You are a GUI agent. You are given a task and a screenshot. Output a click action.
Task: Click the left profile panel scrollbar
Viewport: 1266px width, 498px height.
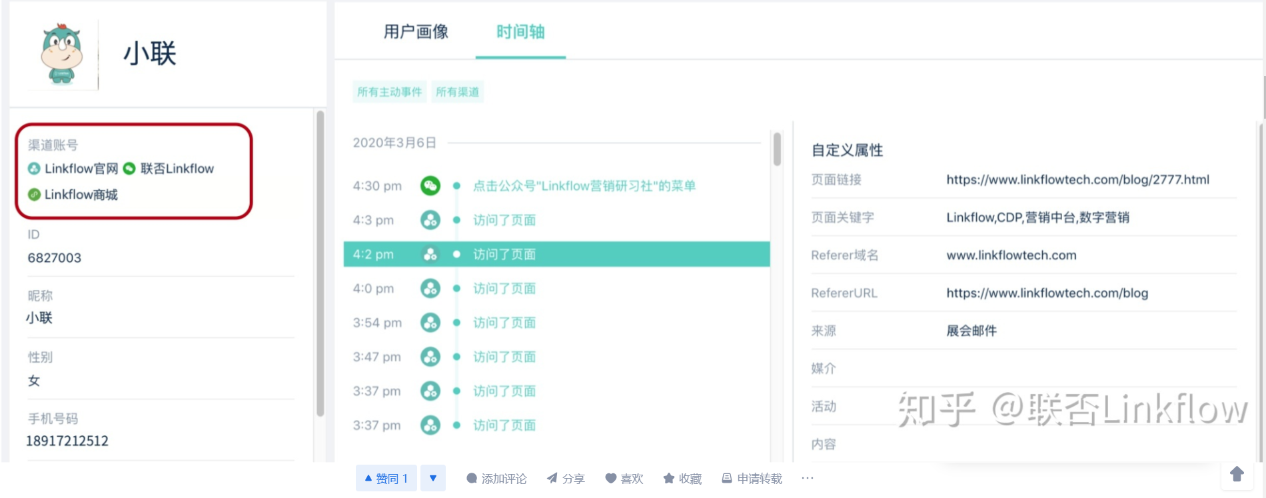(320, 263)
